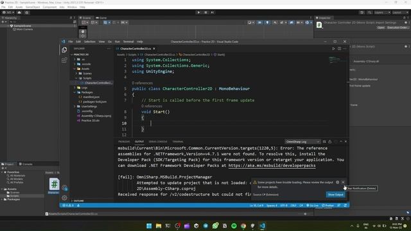Select the C# script thumbnail in Unity Project

pyautogui.click(x=54, y=184)
